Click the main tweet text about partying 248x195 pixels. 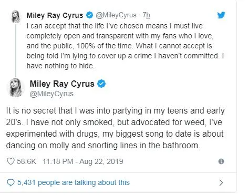[x=115, y=128]
